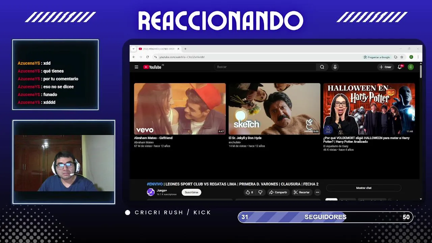The height and width of the screenshot is (243, 432).
Task: Select the LEONES SPORT browser tab
Action: tap(159, 49)
